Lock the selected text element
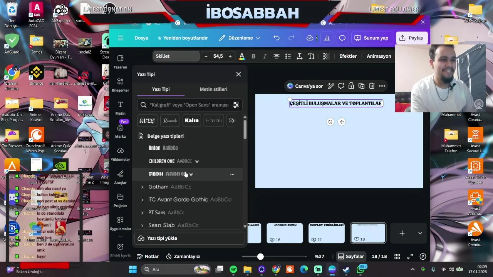The width and height of the screenshot is (493, 277). click(x=351, y=86)
